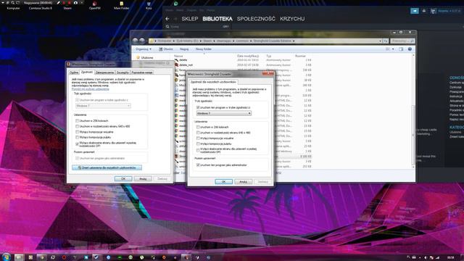Switch to Steam from the taskbar
This screenshot has height=261, width=464.
96,257
